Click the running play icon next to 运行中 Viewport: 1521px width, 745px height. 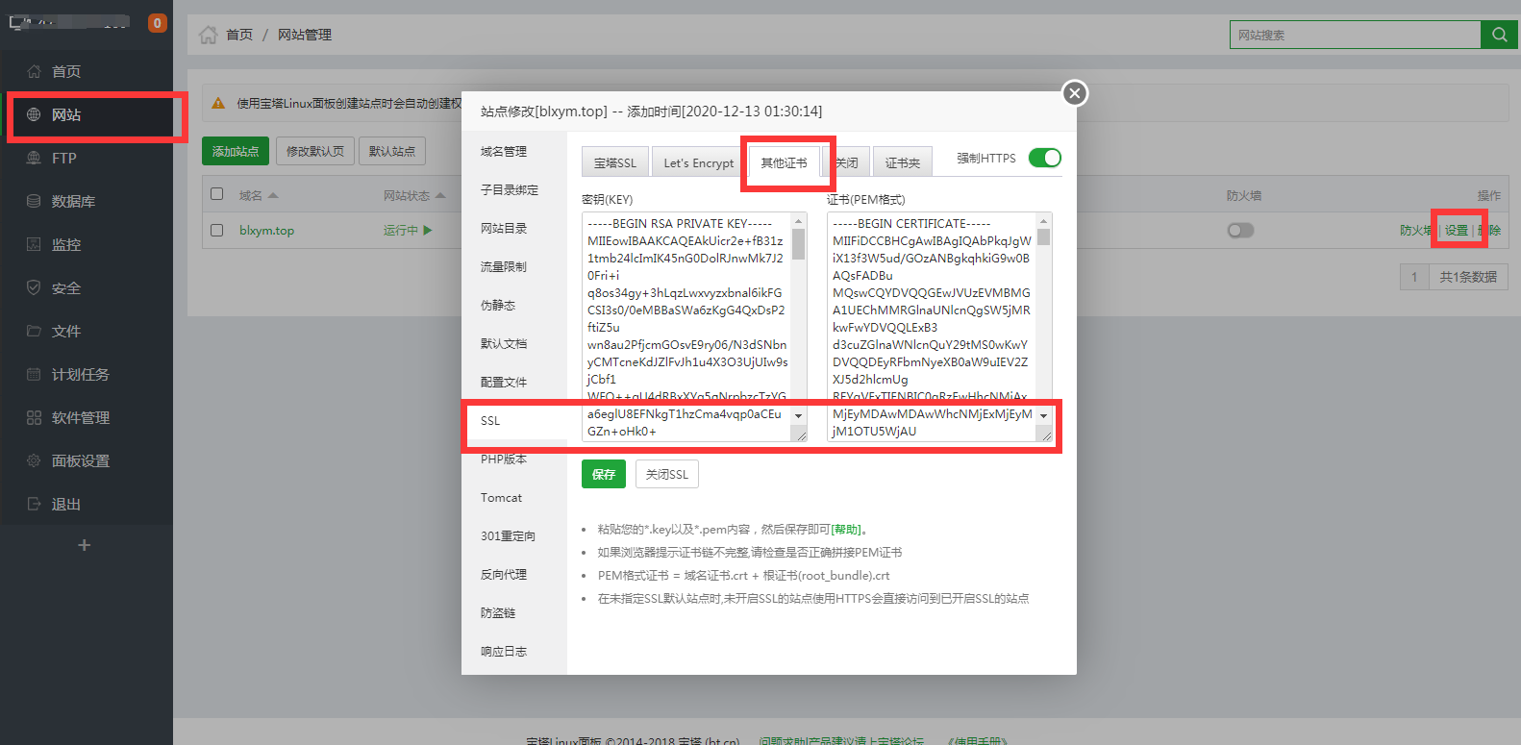pos(428,230)
